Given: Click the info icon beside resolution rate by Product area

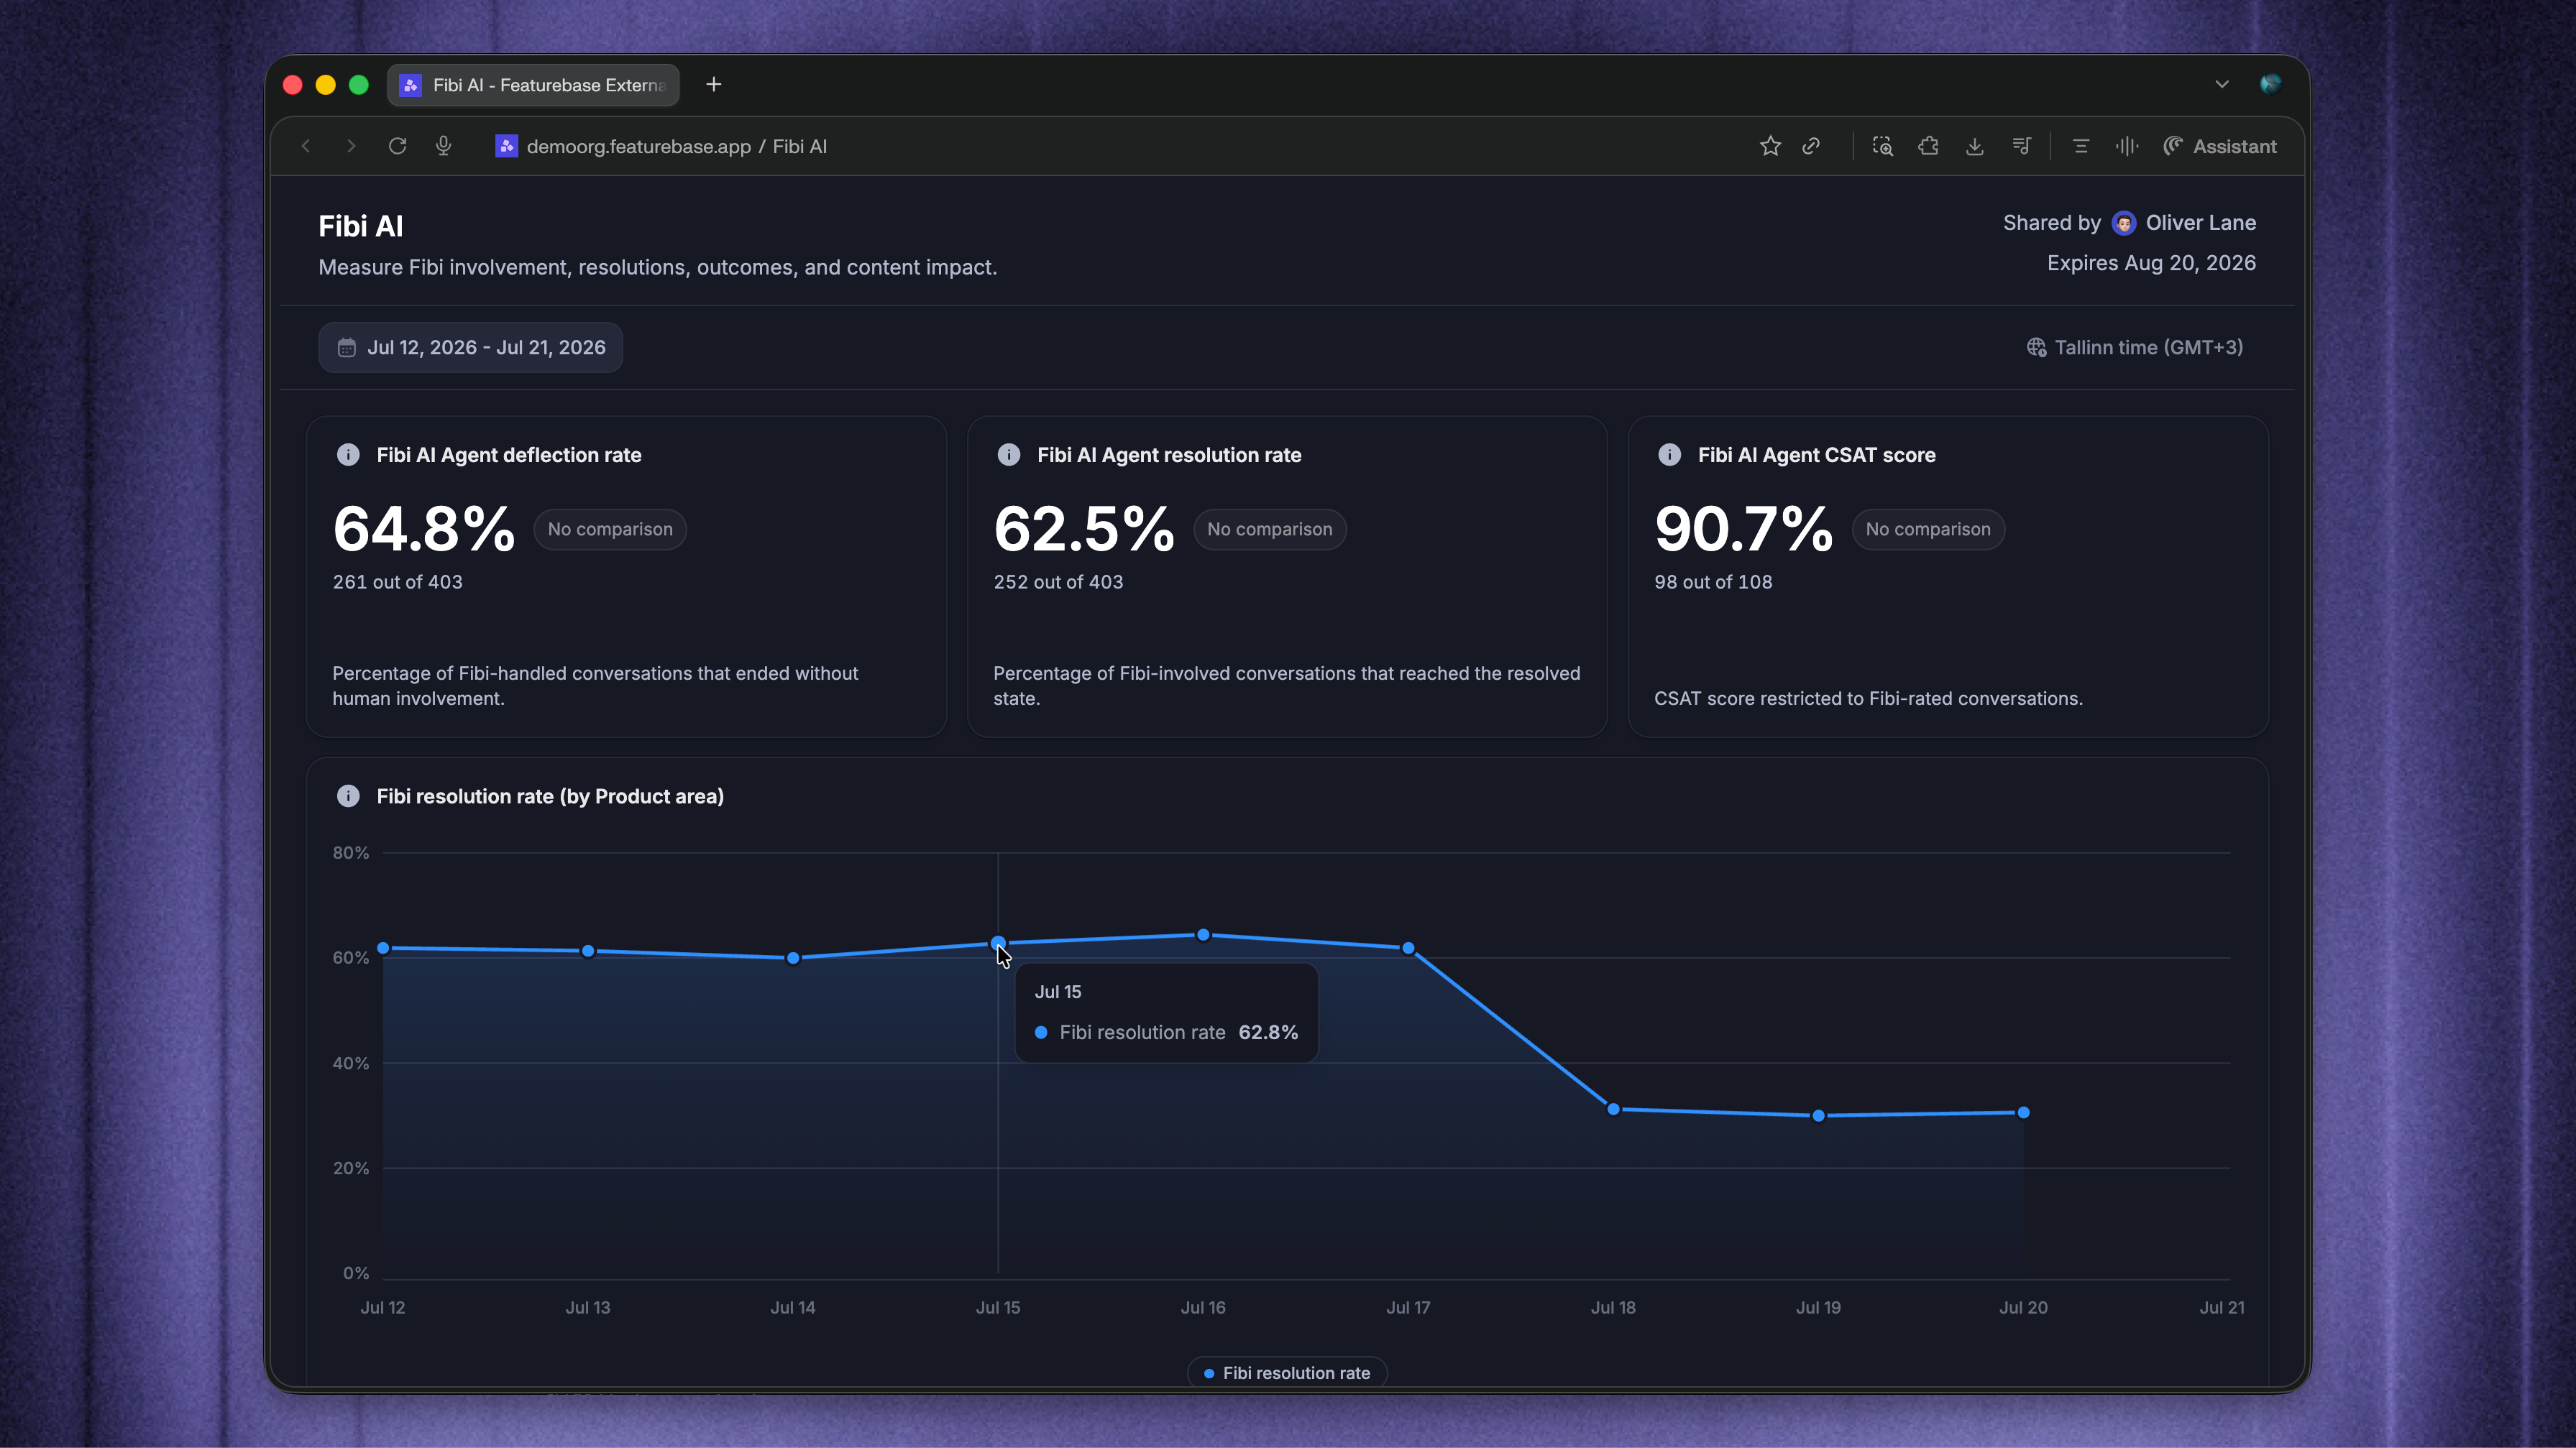Looking at the screenshot, I should [348, 796].
